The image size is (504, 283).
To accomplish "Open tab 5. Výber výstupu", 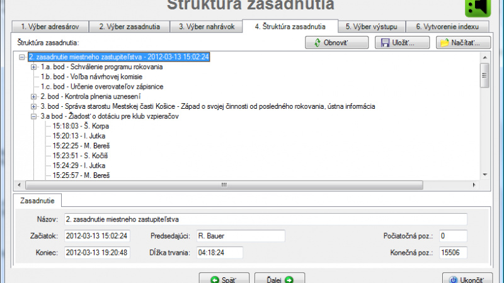I will [x=372, y=26].
